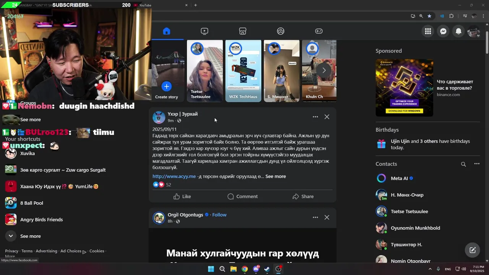Open Chrome extensions puzzle icon
The width and height of the screenshot is (489, 275).
(452, 16)
